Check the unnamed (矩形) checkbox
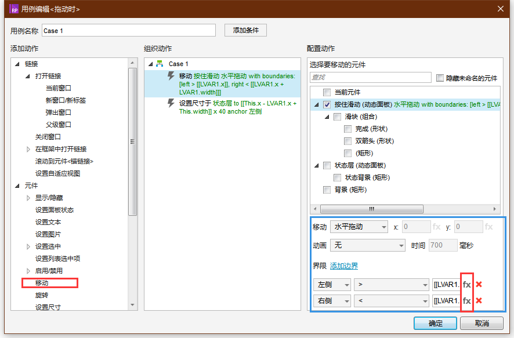This screenshot has height=338, width=514. (x=348, y=153)
